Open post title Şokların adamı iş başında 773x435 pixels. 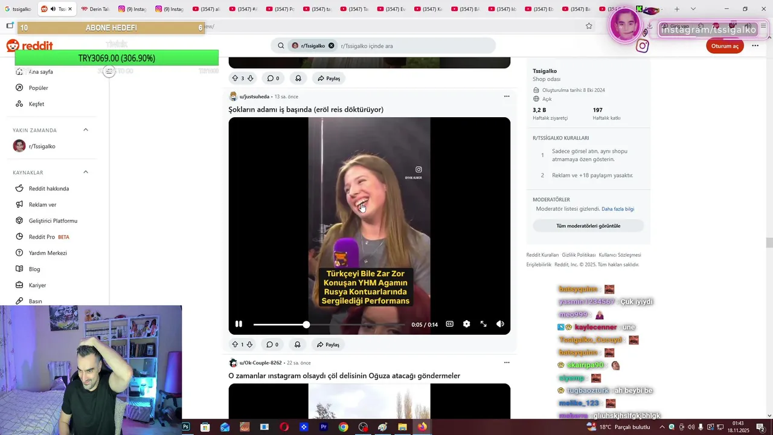coord(306,109)
